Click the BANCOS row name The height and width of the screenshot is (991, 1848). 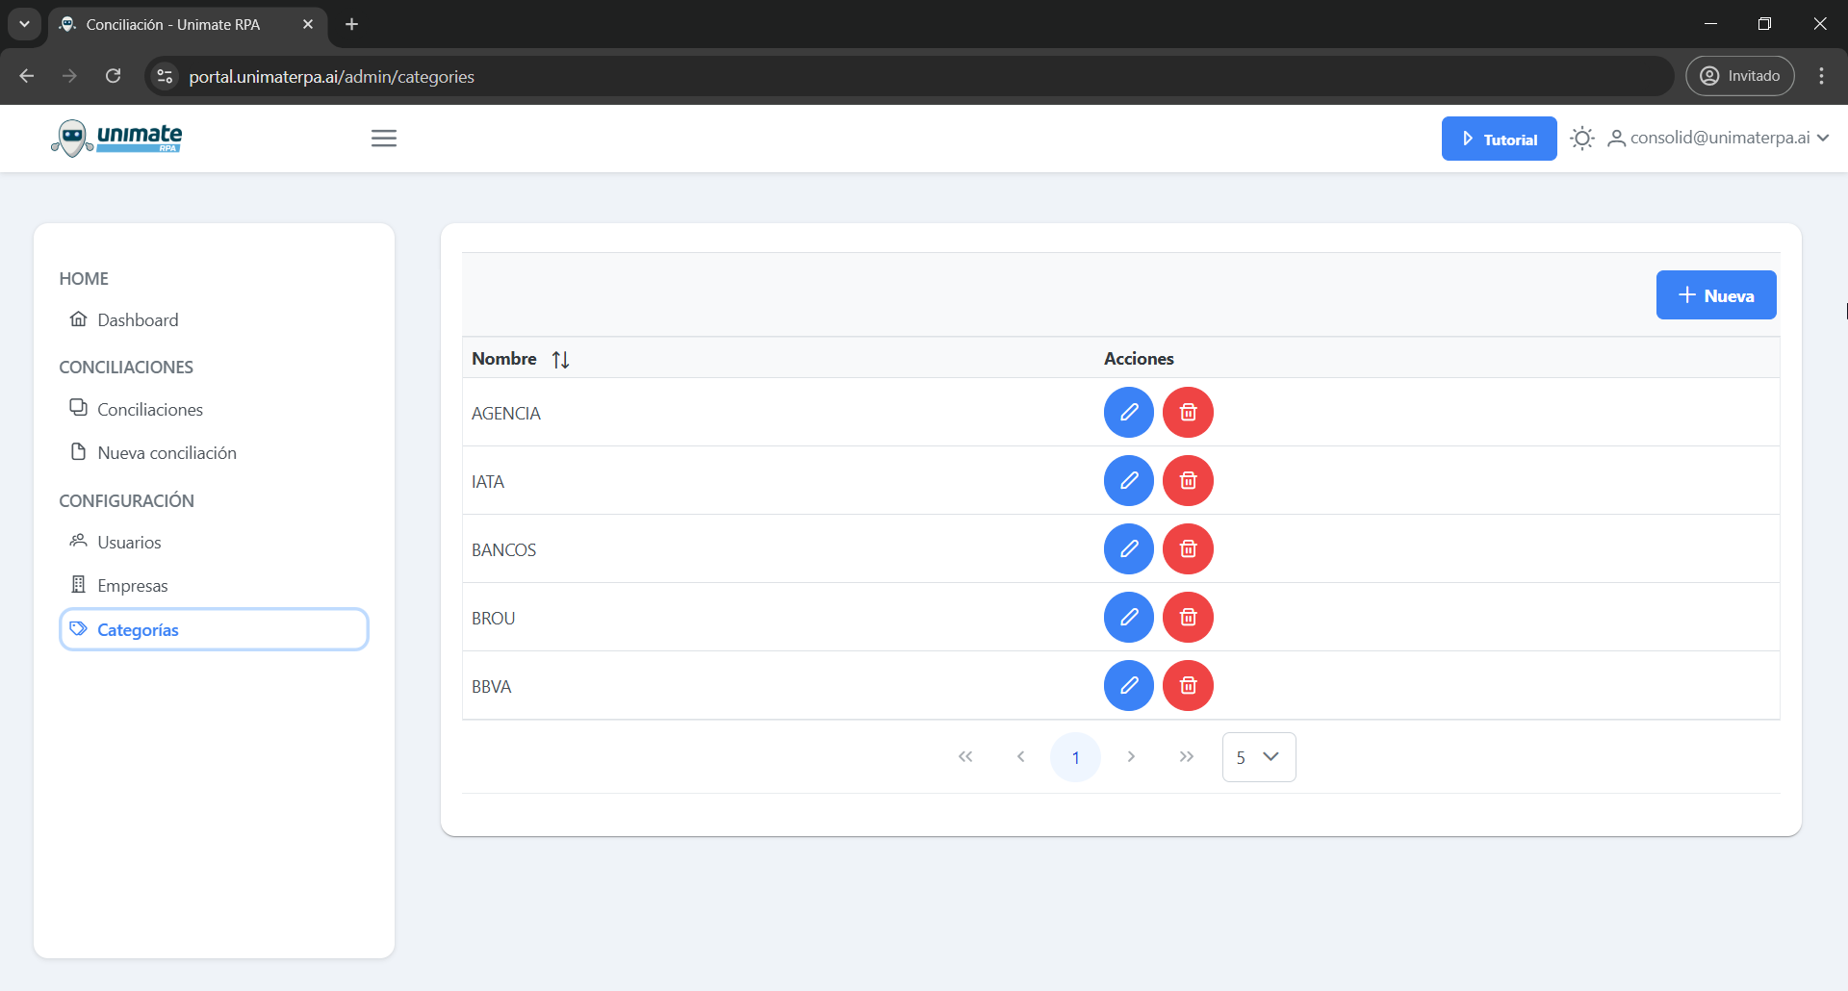click(503, 550)
